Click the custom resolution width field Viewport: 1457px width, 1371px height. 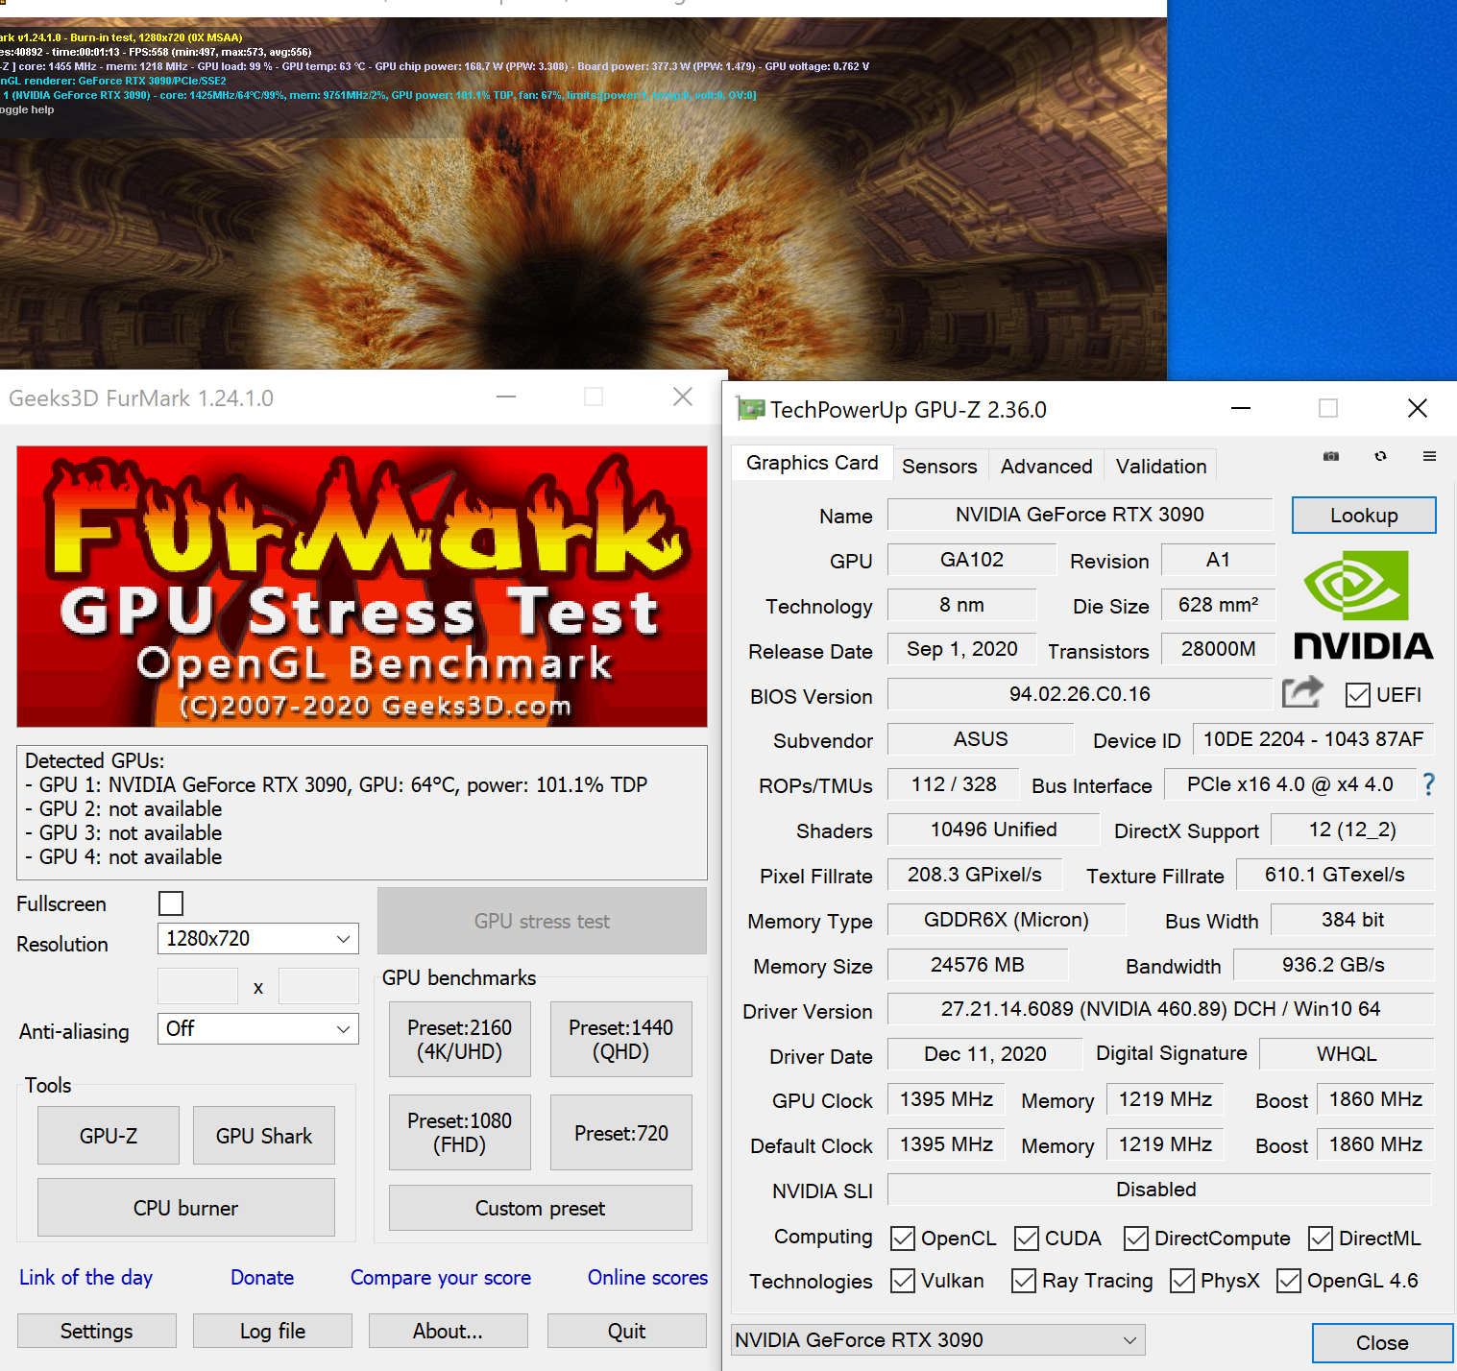point(198,986)
